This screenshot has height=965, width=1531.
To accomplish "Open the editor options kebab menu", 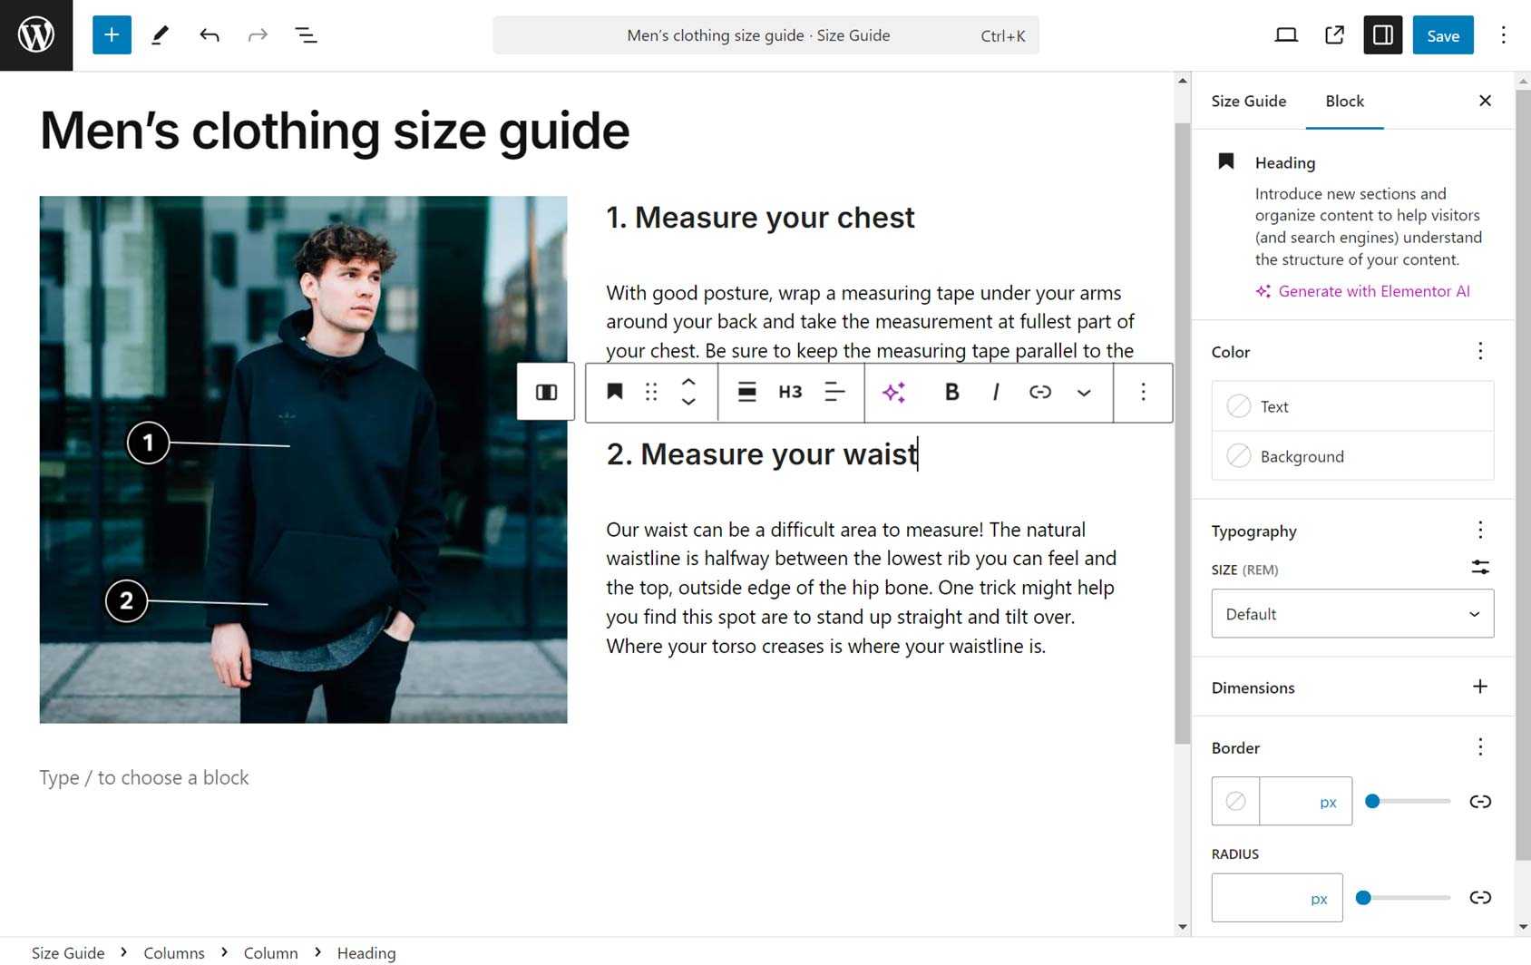I will (1503, 35).
